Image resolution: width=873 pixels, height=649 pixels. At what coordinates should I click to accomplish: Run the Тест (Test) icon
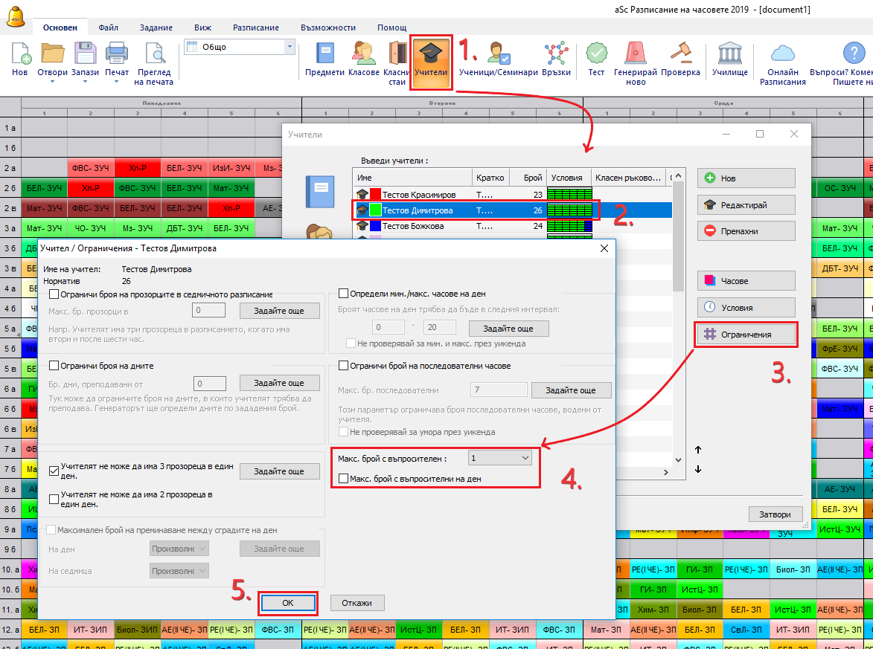(x=596, y=59)
